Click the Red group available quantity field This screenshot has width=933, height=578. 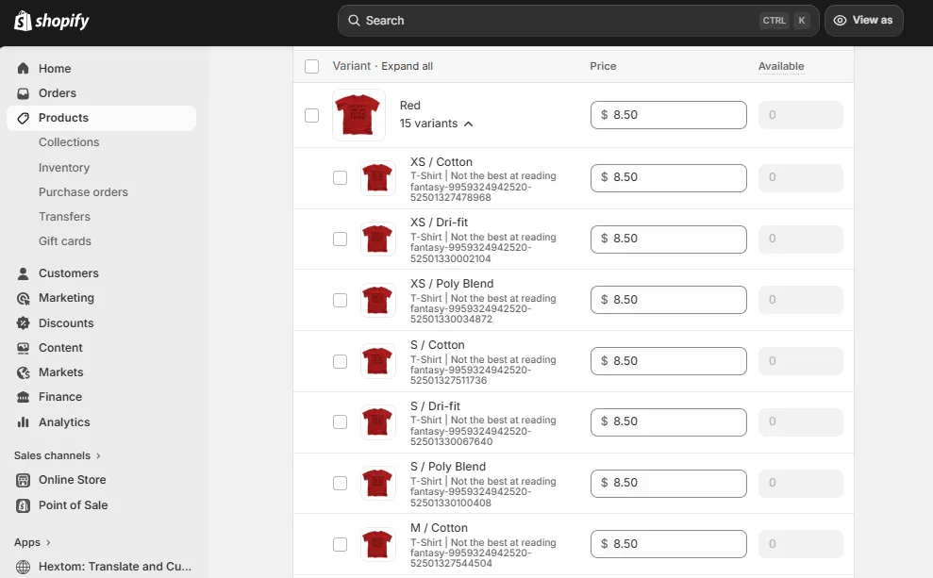801,115
